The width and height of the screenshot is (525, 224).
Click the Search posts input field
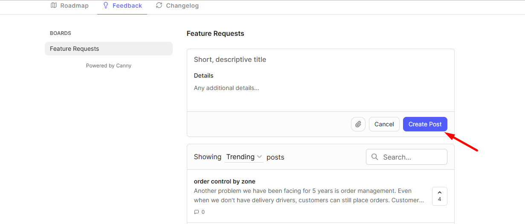point(406,157)
